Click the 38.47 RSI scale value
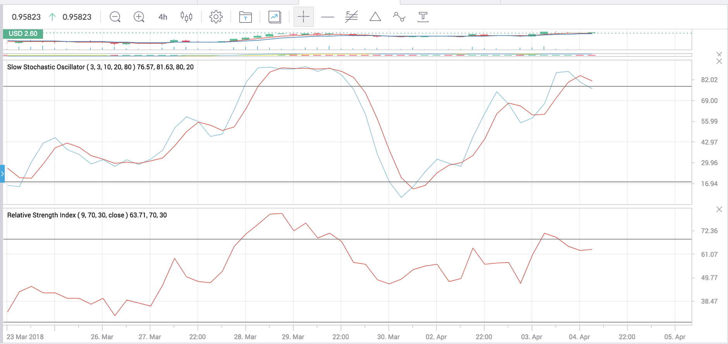This screenshot has width=728, height=344. click(x=709, y=301)
